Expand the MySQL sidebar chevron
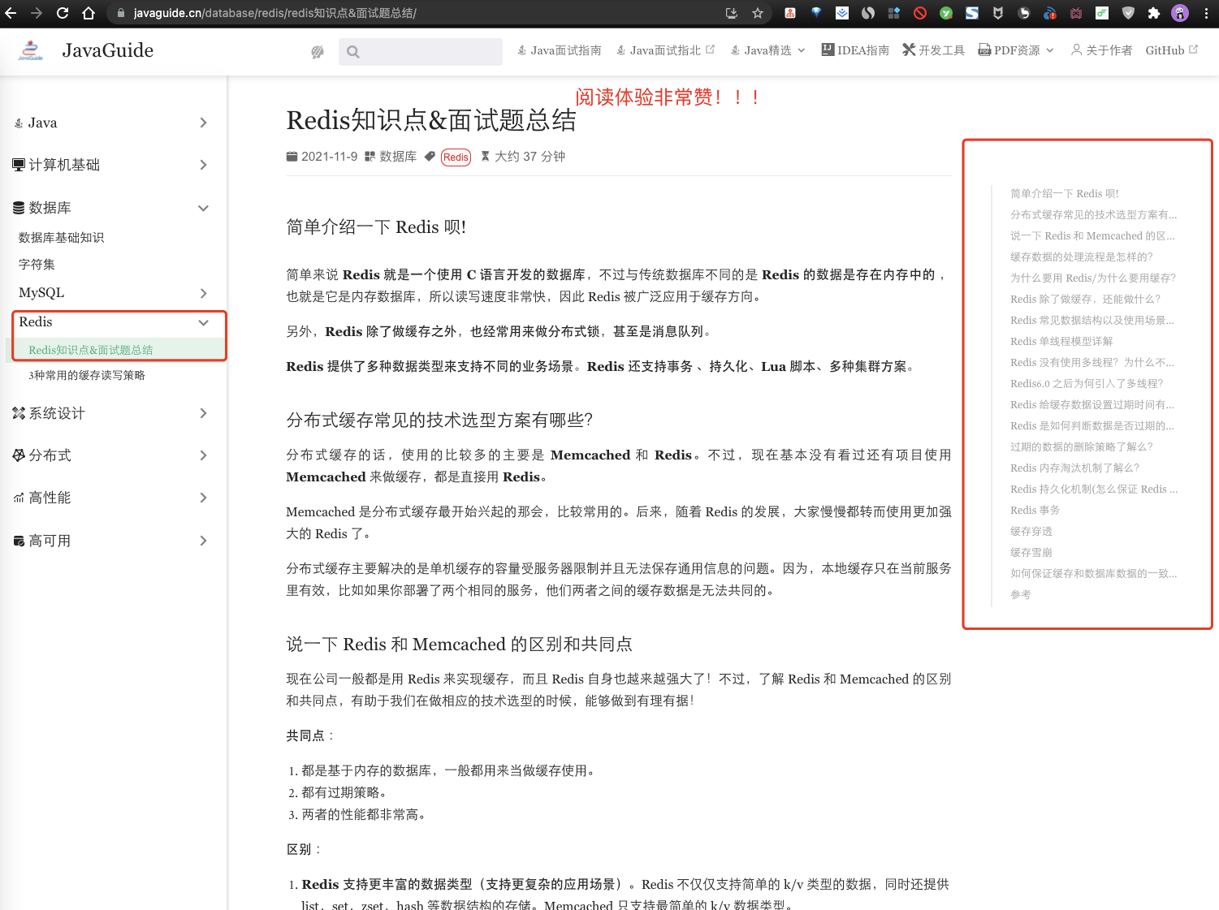 [x=204, y=293]
